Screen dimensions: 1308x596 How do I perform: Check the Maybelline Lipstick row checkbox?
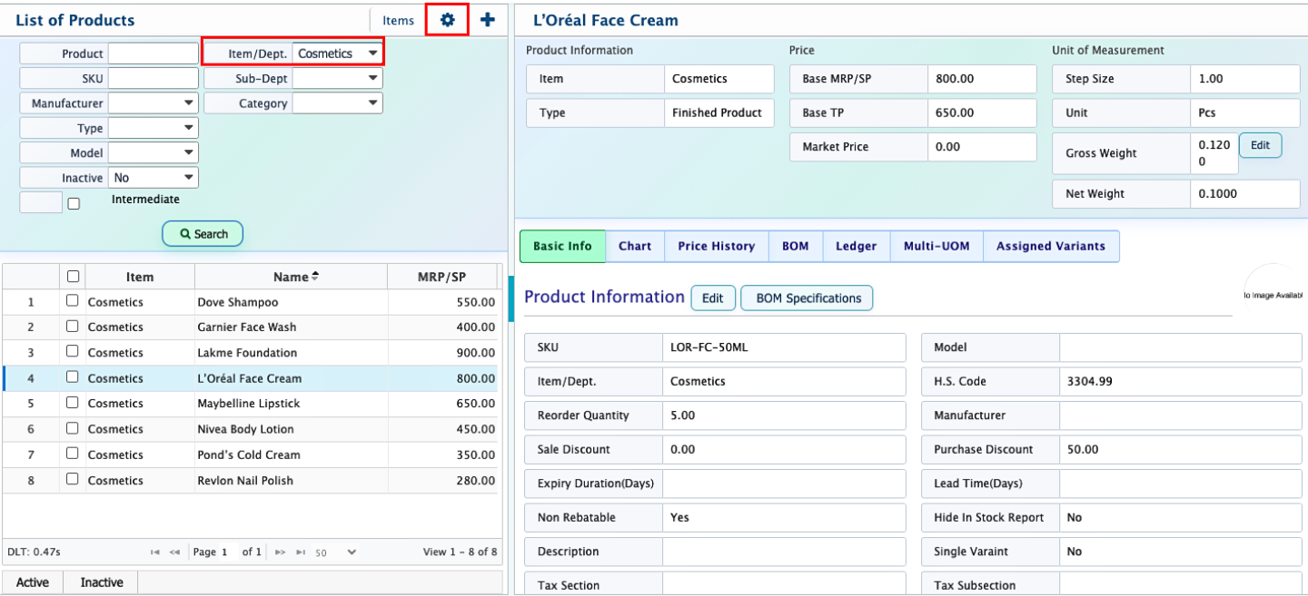click(x=73, y=403)
